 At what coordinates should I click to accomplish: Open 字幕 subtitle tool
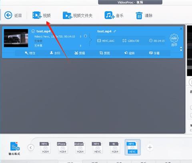pos(154,53)
